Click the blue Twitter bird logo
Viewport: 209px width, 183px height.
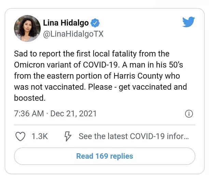pos(189,22)
